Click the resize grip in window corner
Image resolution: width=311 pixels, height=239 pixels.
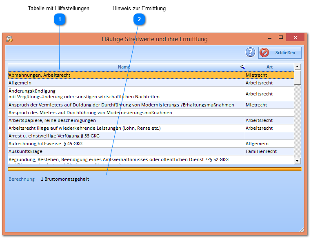(302, 230)
